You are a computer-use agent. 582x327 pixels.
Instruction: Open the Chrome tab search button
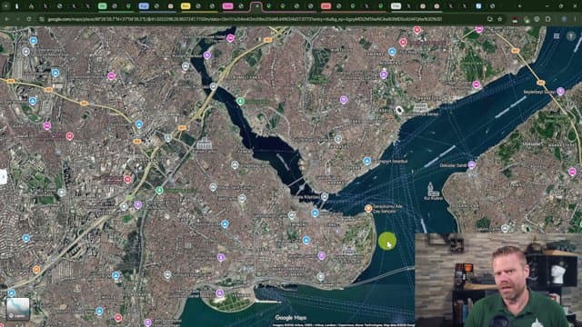pyautogui.click(x=5, y=6)
